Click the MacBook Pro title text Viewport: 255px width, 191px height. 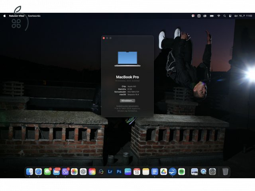(x=127, y=77)
